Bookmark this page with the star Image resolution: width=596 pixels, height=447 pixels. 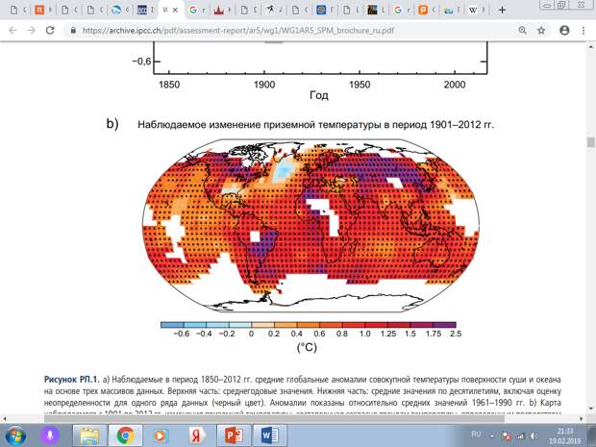541,31
